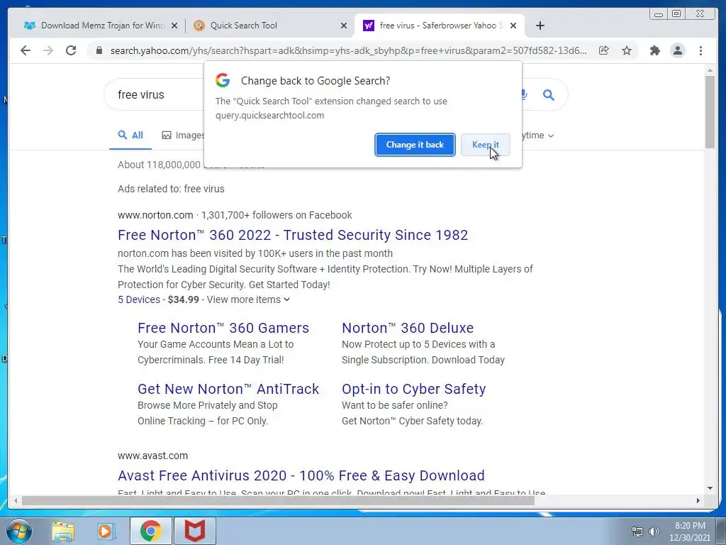Select the free virus Saferbrowser Yahoo tab
This screenshot has width=726, height=545.
pos(440,26)
